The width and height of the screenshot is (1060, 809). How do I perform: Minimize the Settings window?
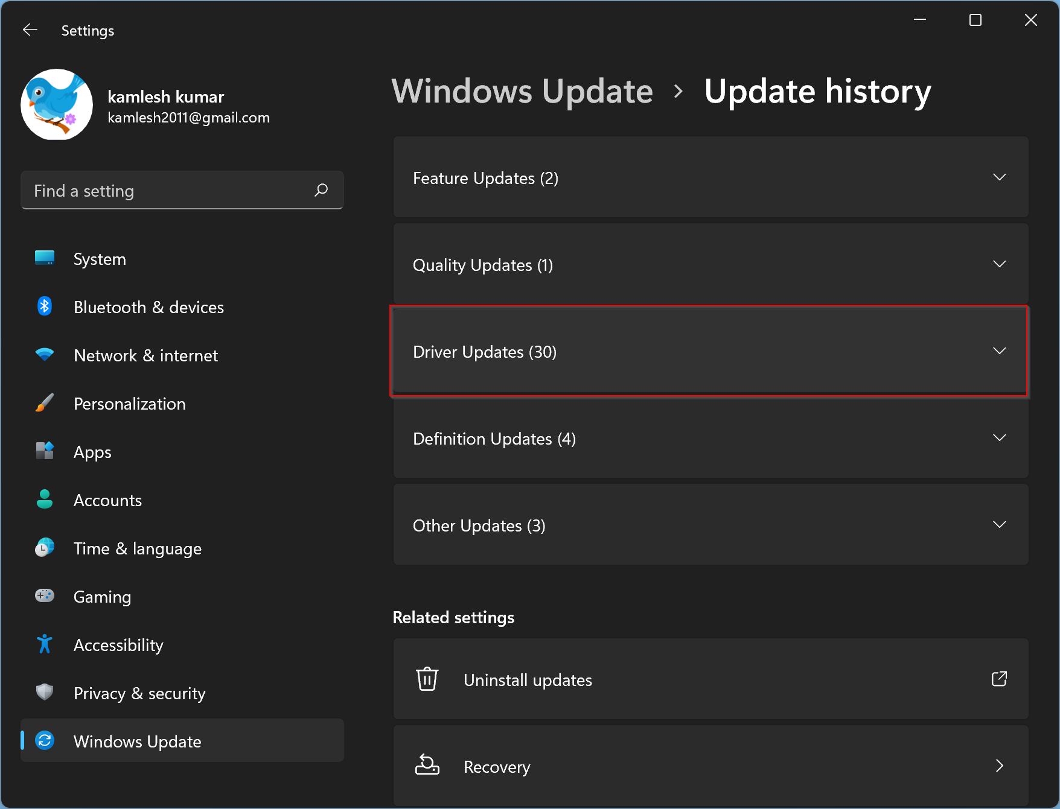point(920,20)
